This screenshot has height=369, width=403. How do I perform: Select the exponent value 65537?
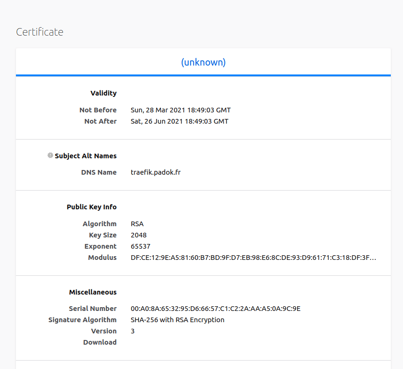(x=140, y=246)
